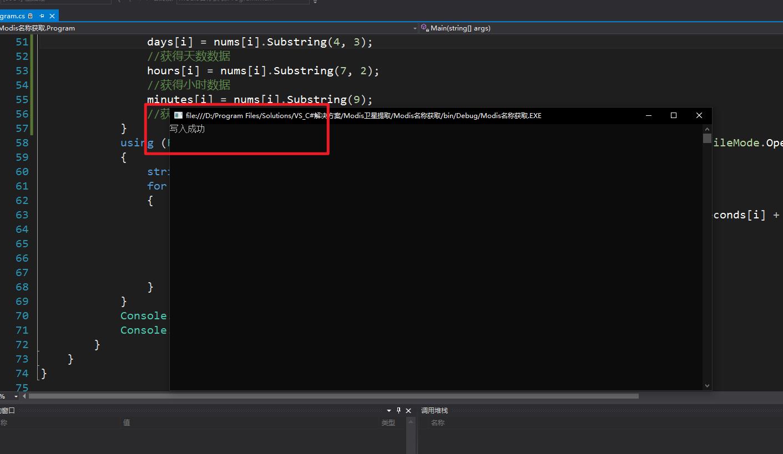Click the editor horizontal scrollbar thumb
783x454 pixels.
tap(334, 396)
